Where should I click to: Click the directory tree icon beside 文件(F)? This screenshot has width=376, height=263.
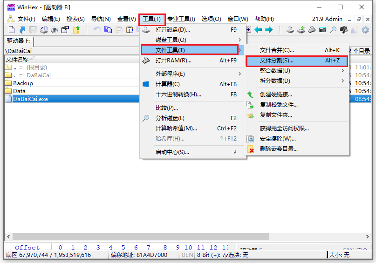pyautogui.click(x=11, y=19)
